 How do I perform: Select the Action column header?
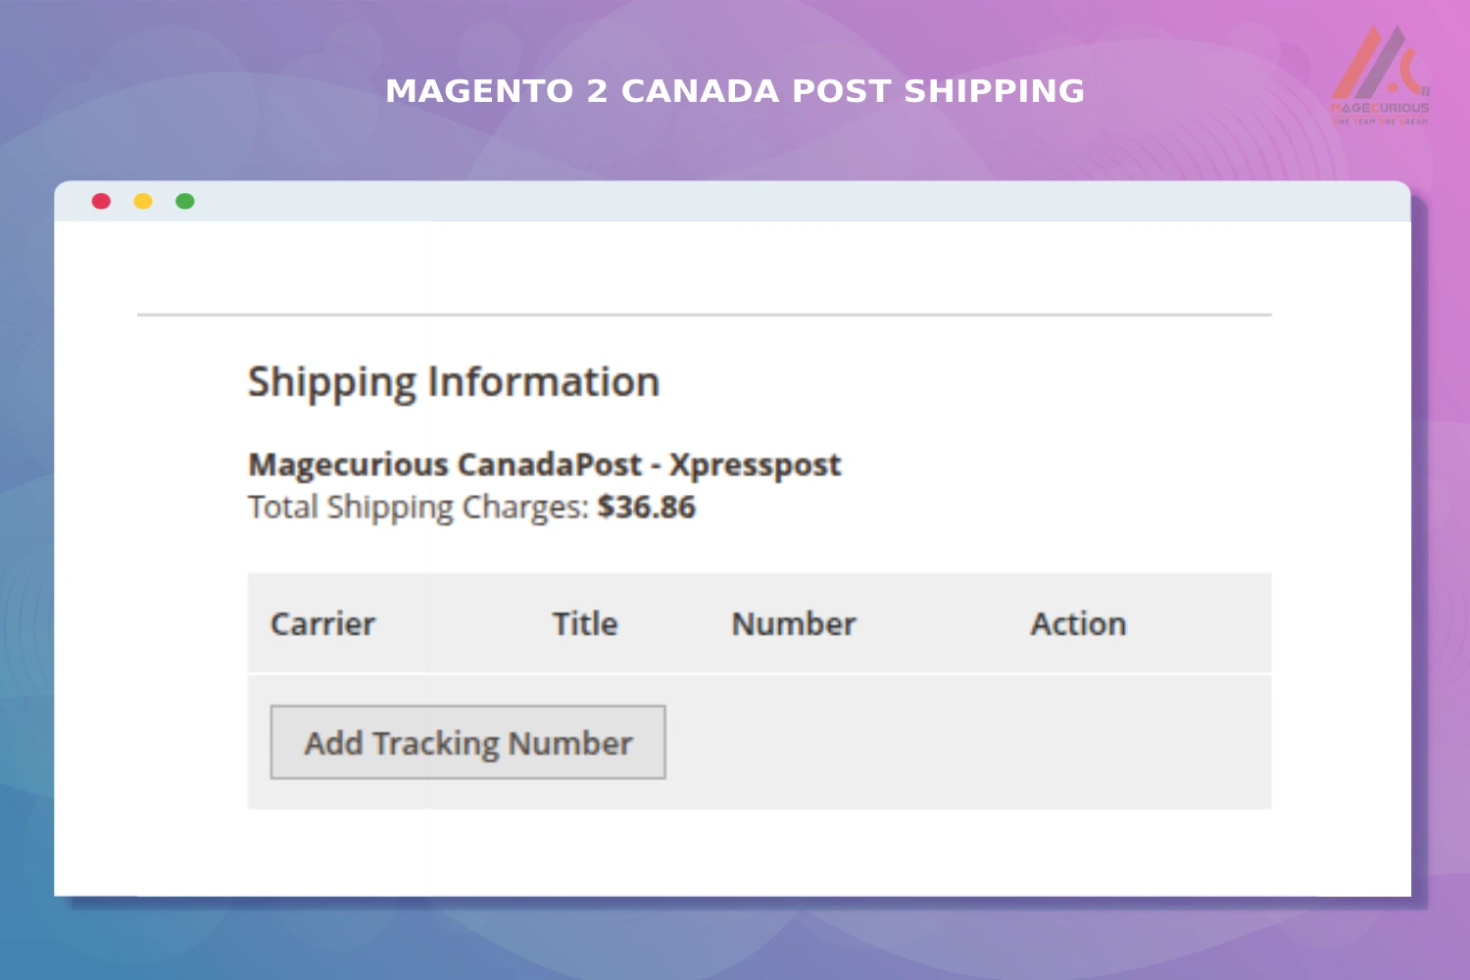point(1078,624)
